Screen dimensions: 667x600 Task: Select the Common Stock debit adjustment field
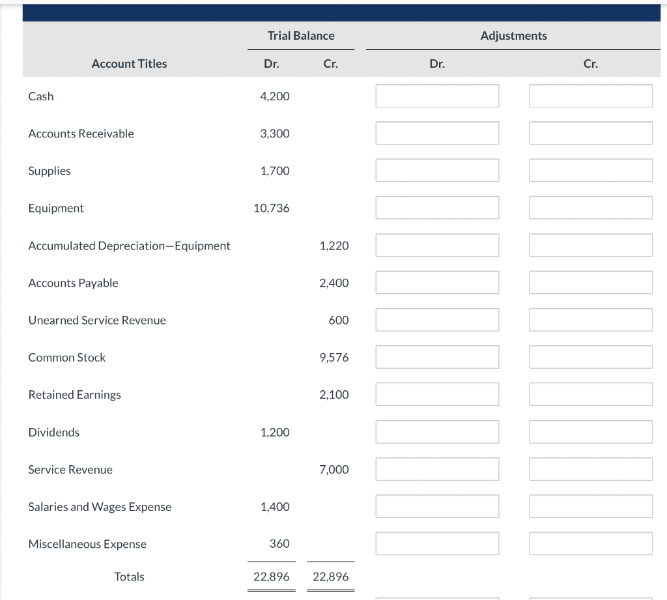tap(437, 356)
